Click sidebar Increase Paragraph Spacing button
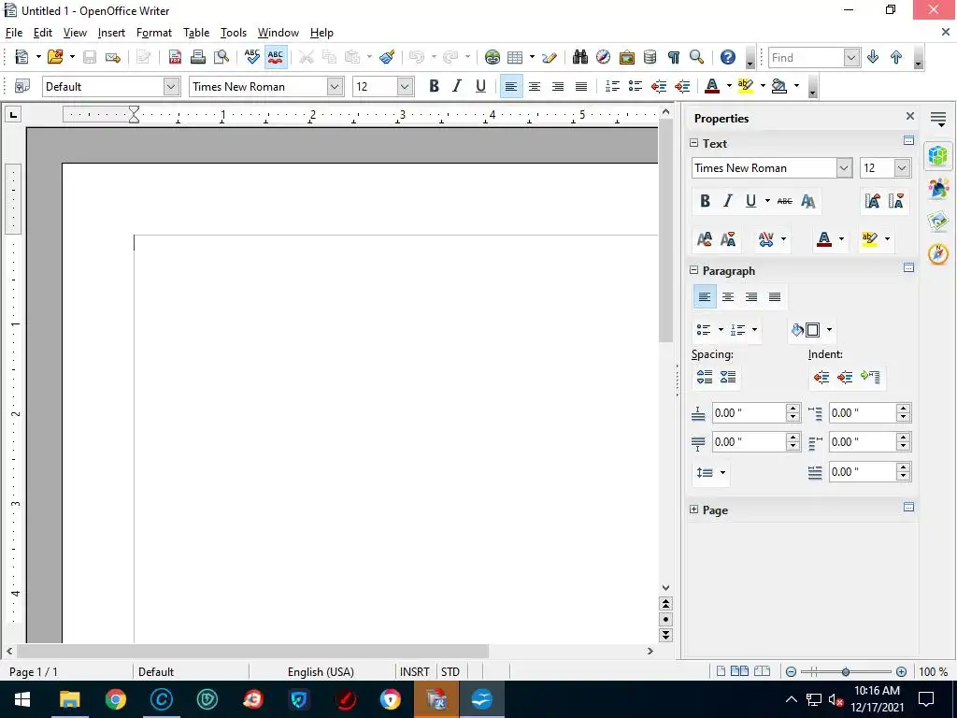The height and width of the screenshot is (718, 957). 705,377
